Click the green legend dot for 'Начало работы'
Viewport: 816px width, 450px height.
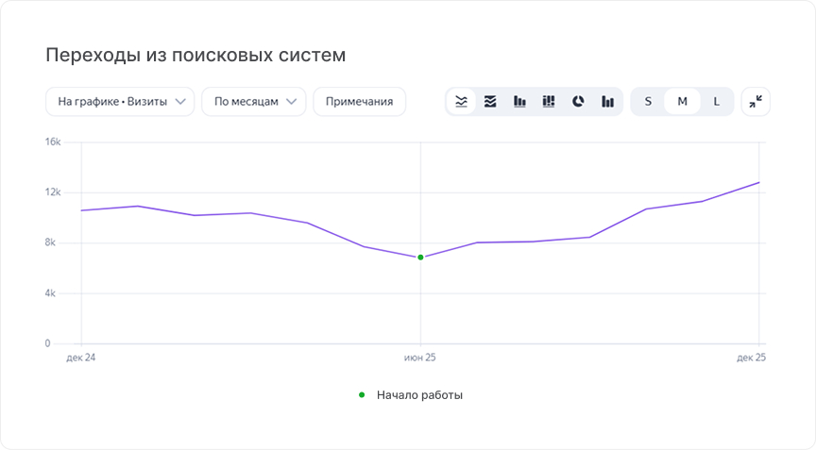coord(362,395)
